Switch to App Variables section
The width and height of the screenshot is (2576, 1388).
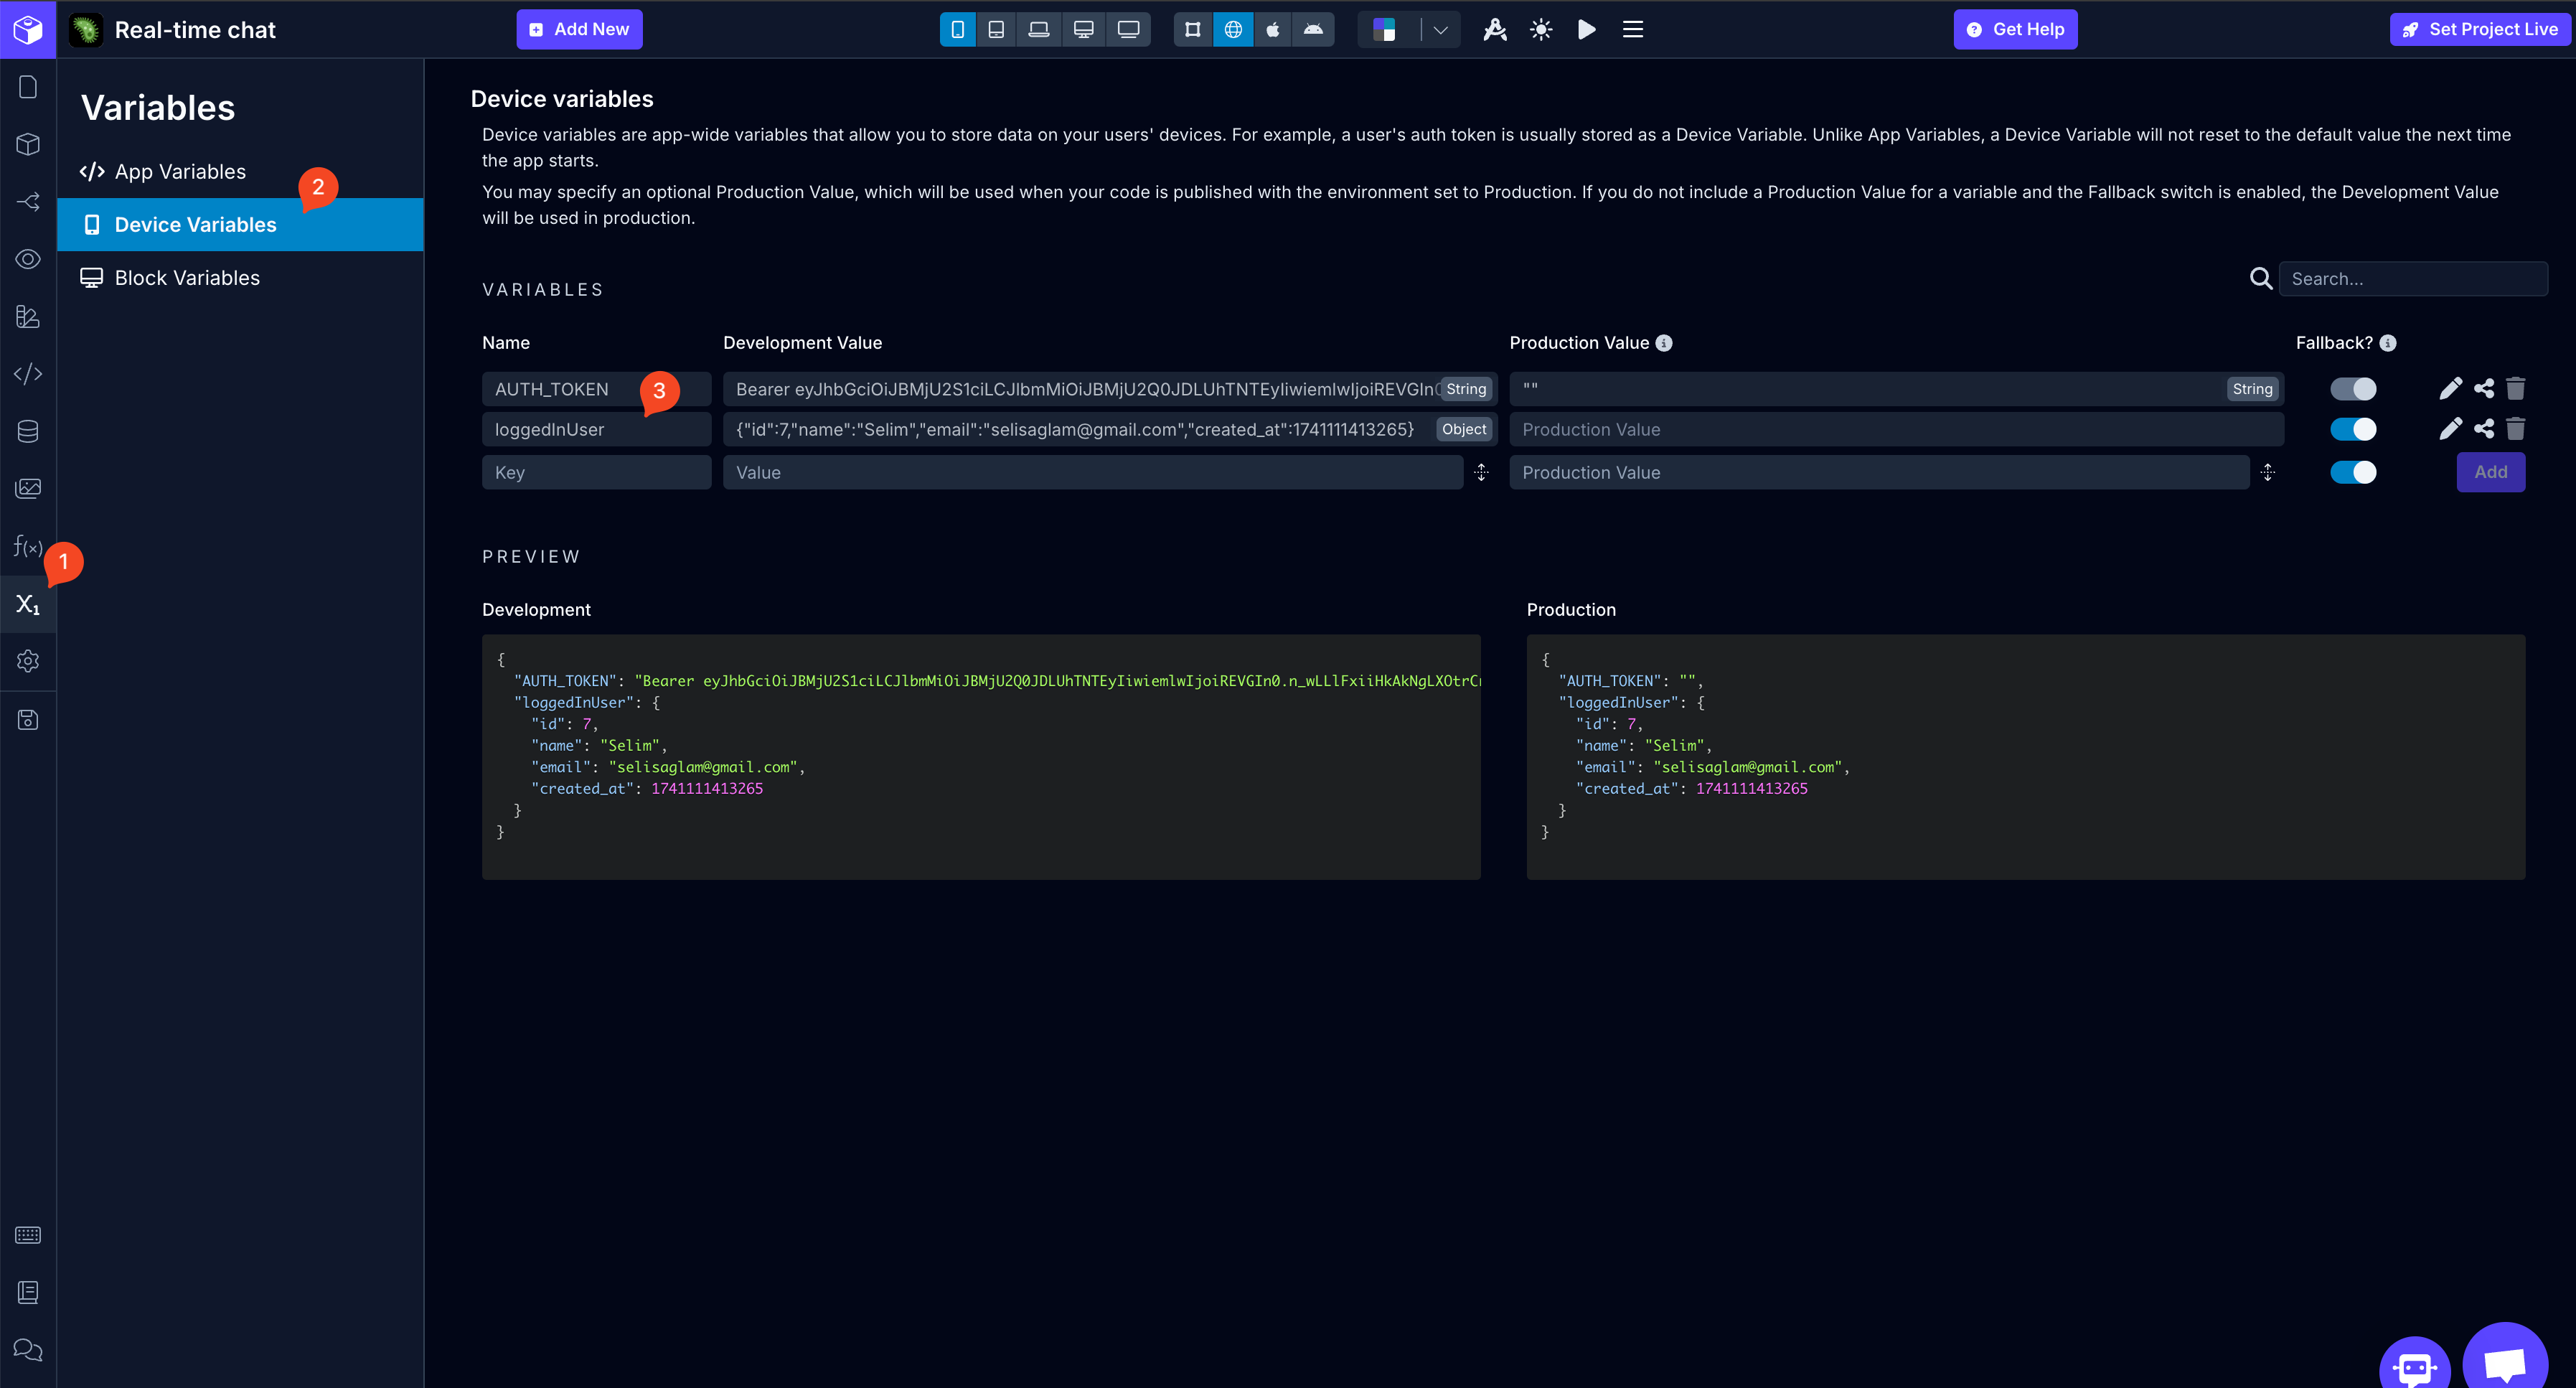coord(241,171)
